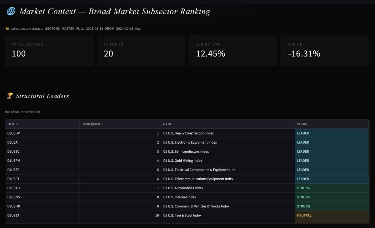Select DJ U.S. Gold Mining Index name
The height and width of the screenshot is (228, 375).
tap(228, 161)
